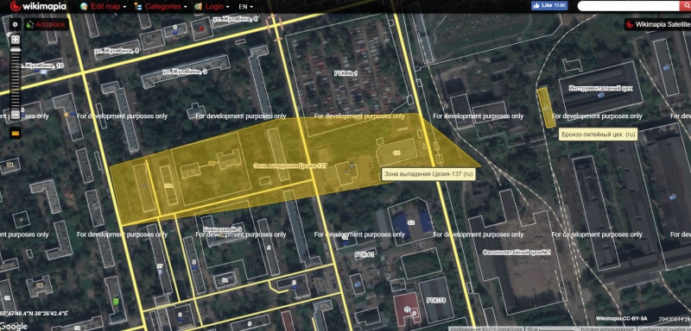The width and height of the screenshot is (691, 331).
Task: Expand the Categories menu
Action: [166, 7]
